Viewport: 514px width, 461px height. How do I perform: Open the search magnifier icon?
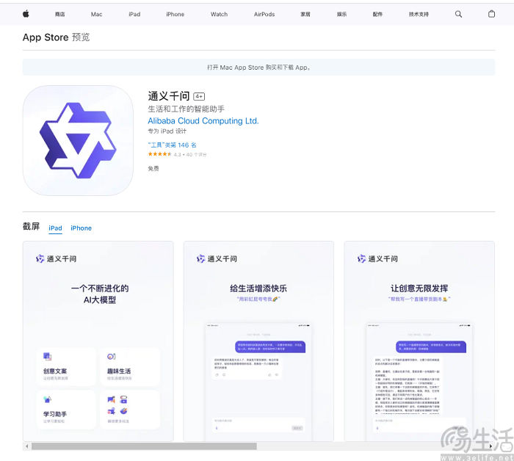pyautogui.click(x=458, y=14)
